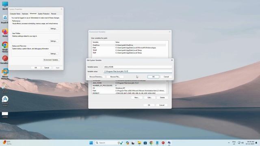The width and height of the screenshot is (260, 146).
Task: Select the OS system variable row
Action: [129, 88]
